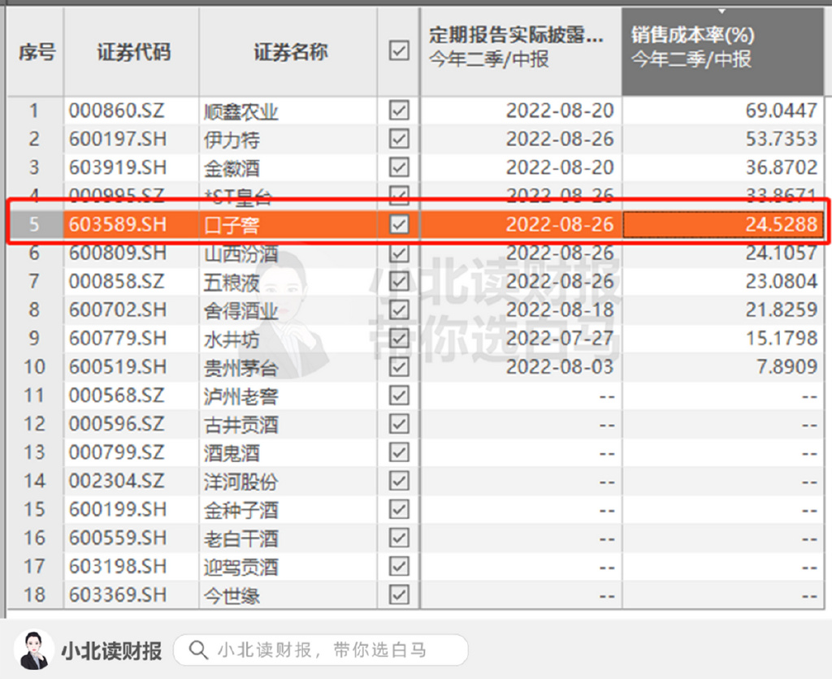Select stock code 603369.SH
Viewport: 832px width, 679px height.
coord(118,595)
